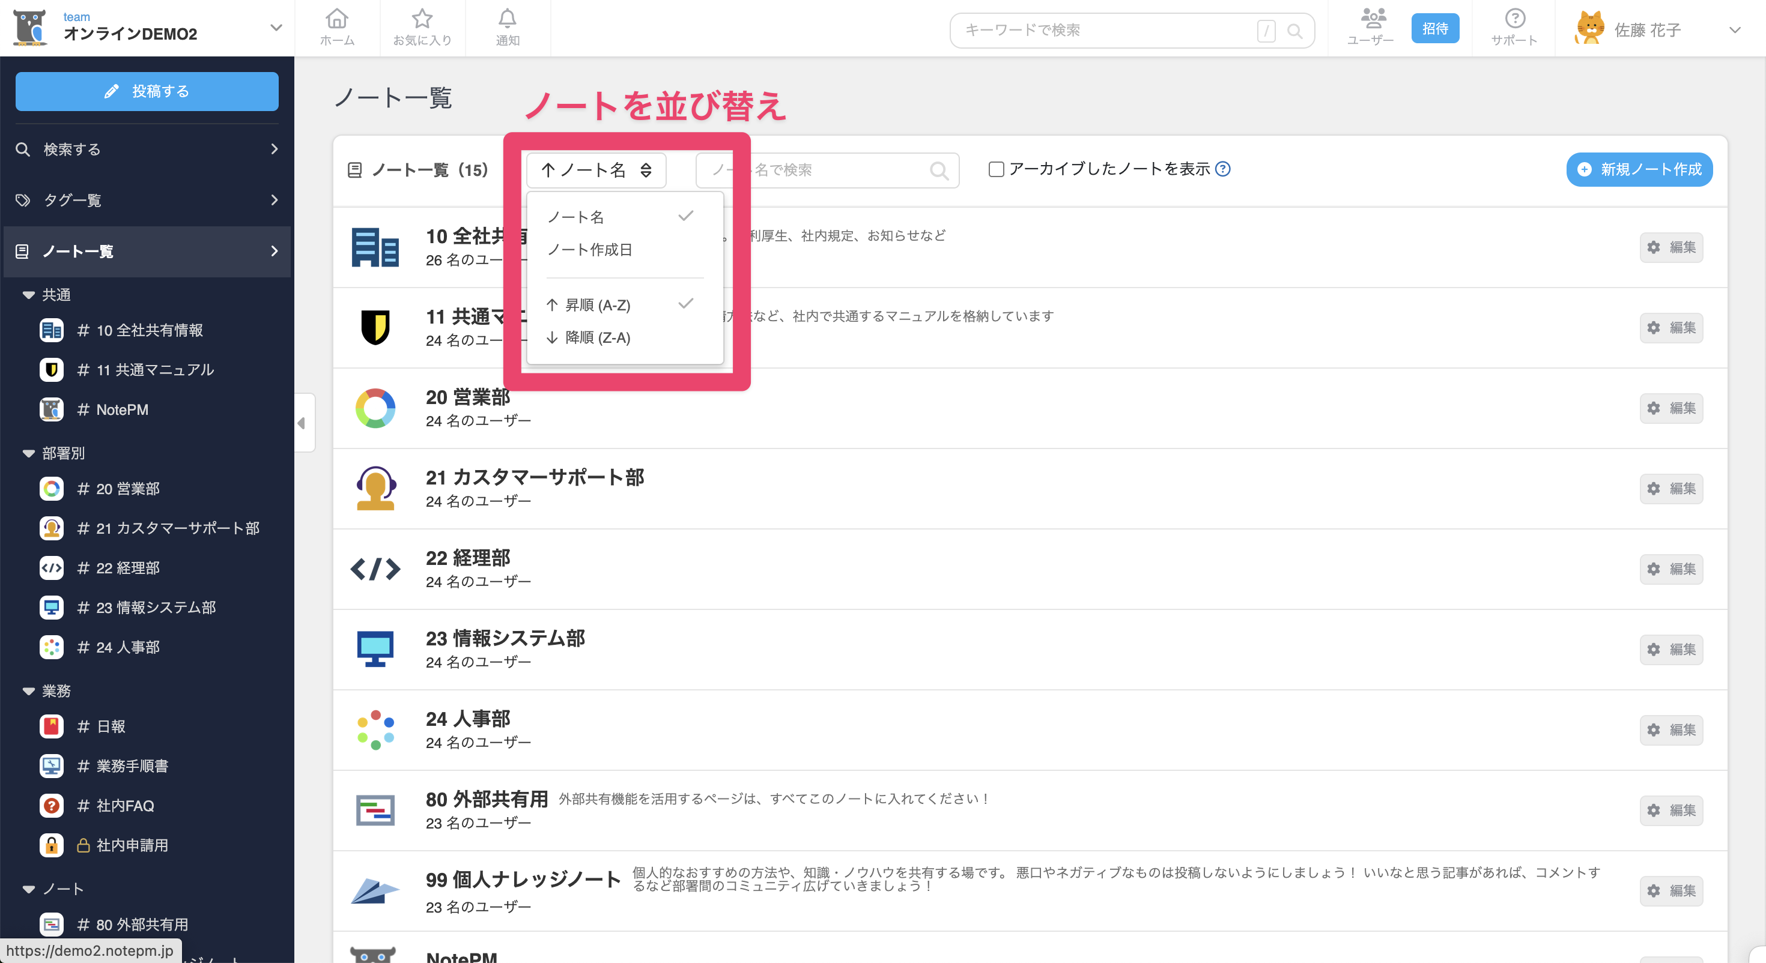Open the ノート名 sort dropdown

point(596,170)
